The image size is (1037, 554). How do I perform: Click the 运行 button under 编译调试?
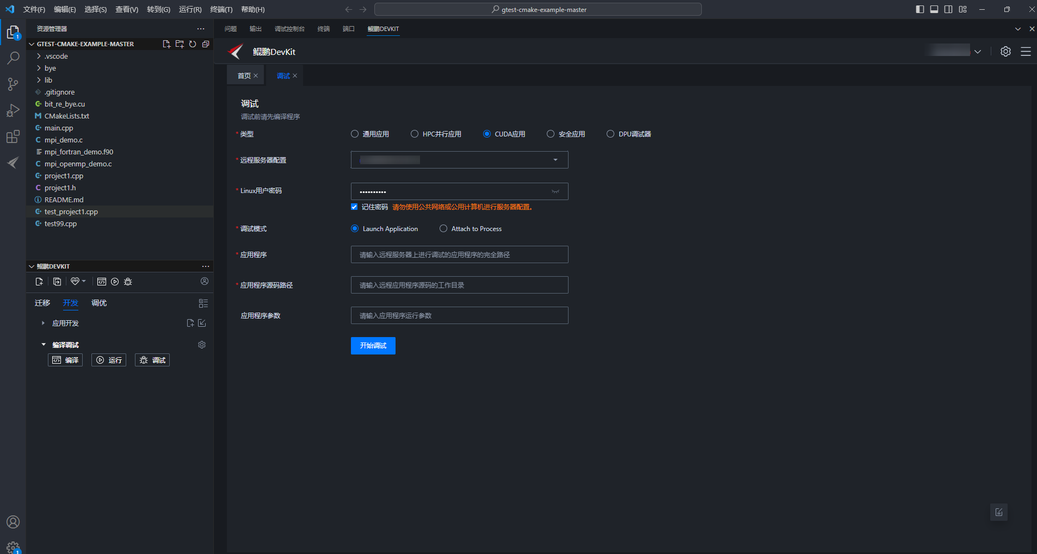pos(109,360)
